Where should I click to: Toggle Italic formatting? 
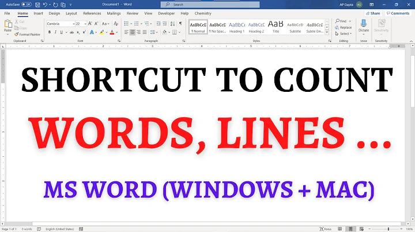click(x=55, y=32)
